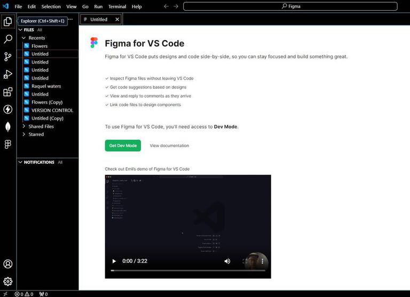Mute the demo video volume
Image resolution: width=410 pixels, height=297 pixels.
[227, 261]
